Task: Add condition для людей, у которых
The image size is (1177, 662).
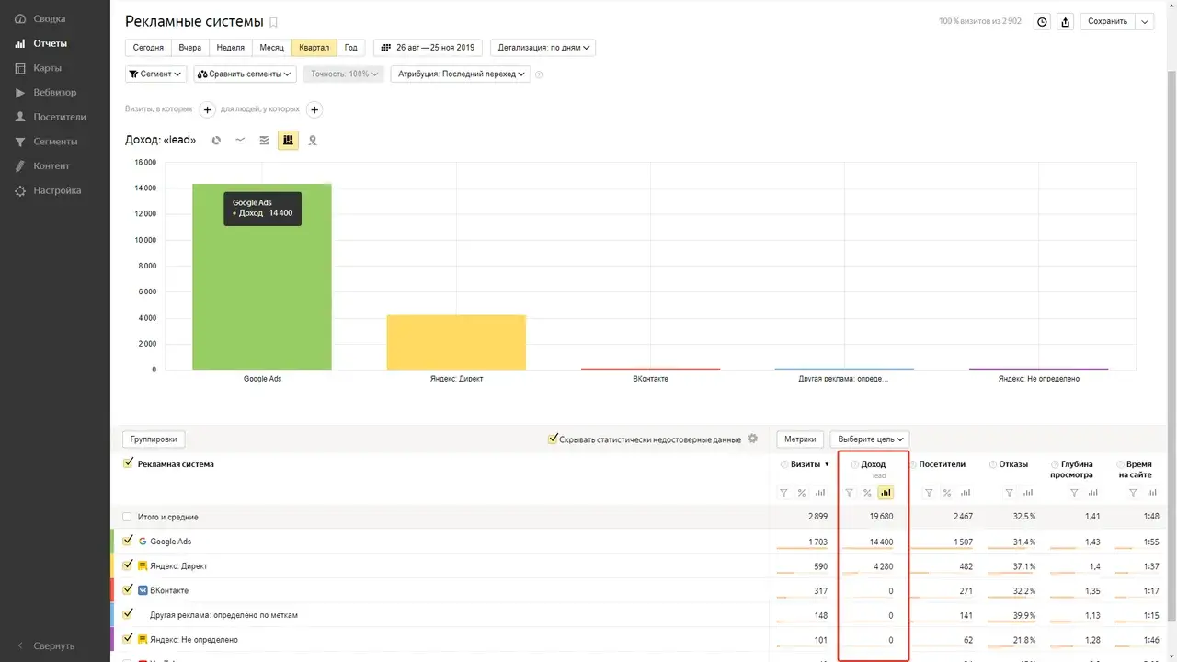Action: [x=314, y=109]
